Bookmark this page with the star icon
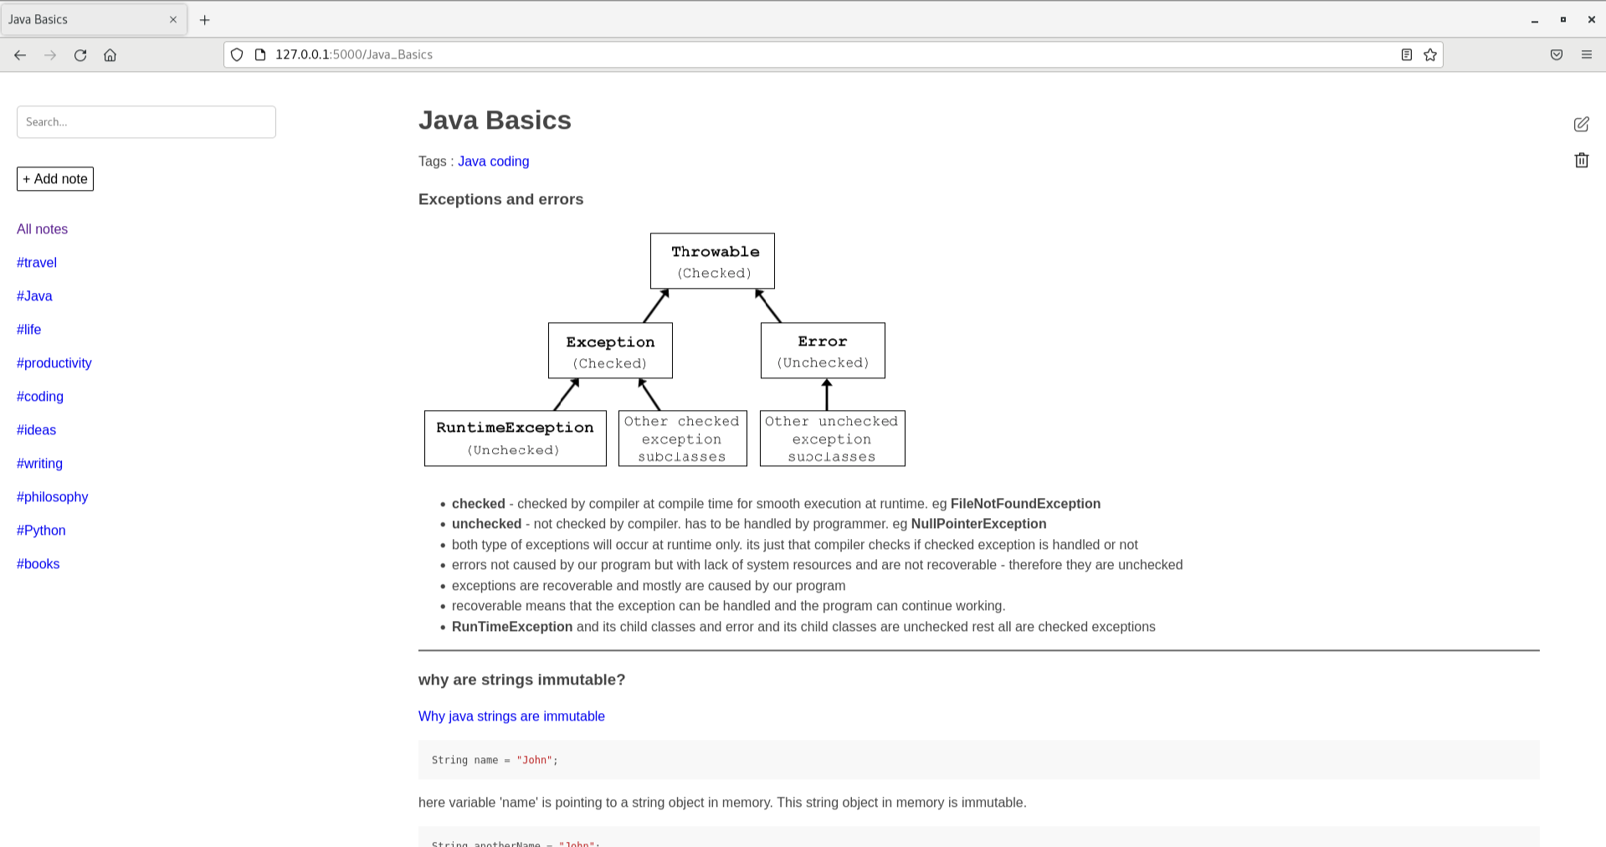The height and width of the screenshot is (847, 1606). tap(1430, 54)
